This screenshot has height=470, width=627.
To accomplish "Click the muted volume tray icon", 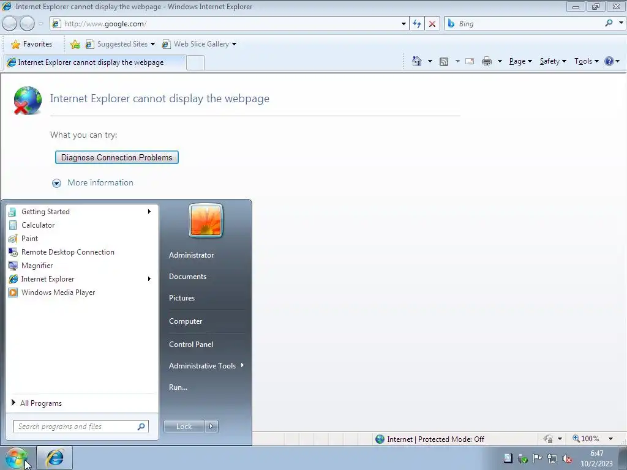I will 567,458.
